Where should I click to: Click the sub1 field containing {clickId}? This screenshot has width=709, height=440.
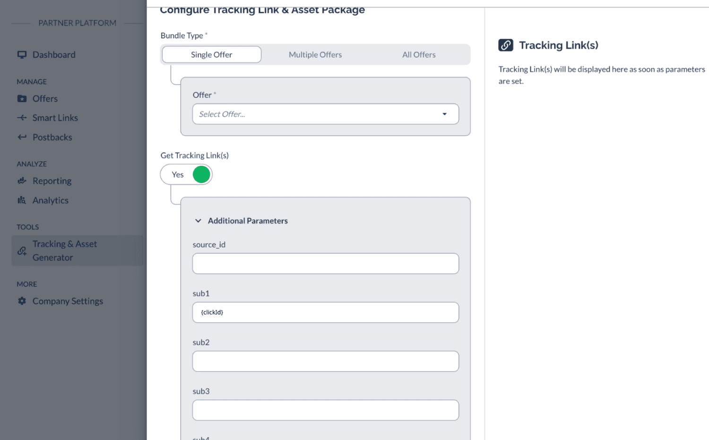coord(326,312)
